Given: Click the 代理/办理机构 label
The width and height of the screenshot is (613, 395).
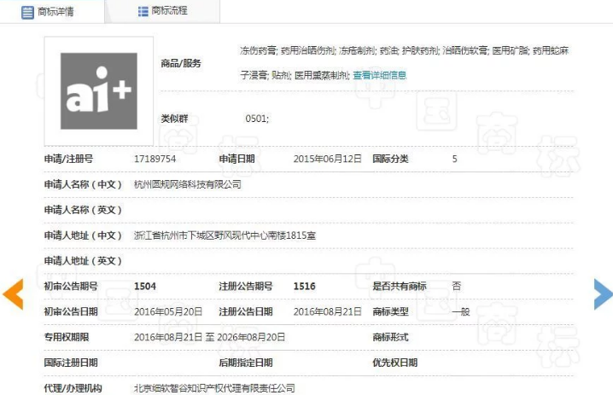Looking at the screenshot, I should click(x=73, y=388).
